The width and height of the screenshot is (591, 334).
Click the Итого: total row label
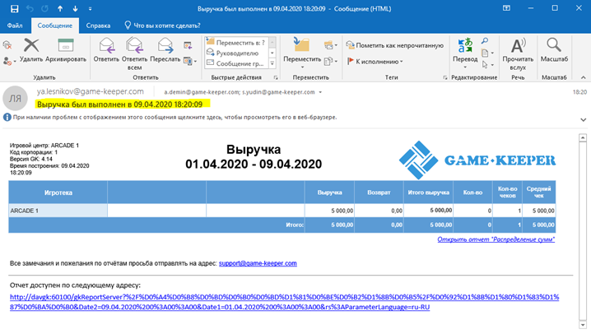pos(295,225)
